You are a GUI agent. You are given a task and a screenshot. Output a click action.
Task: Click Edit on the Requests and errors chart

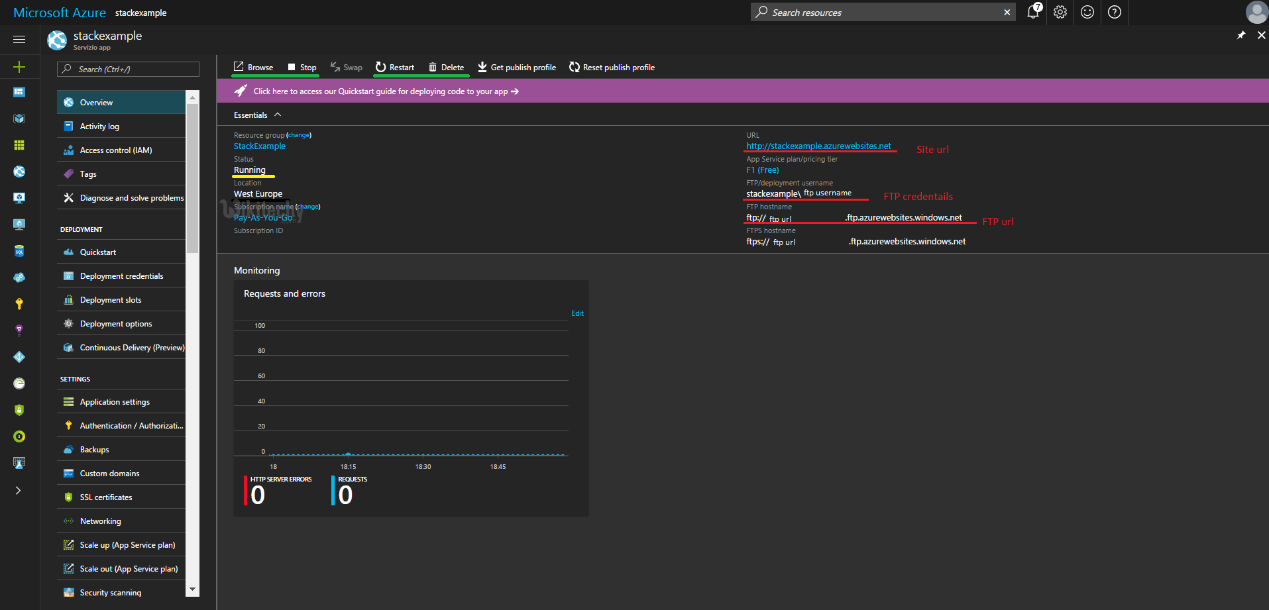click(577, 313)
